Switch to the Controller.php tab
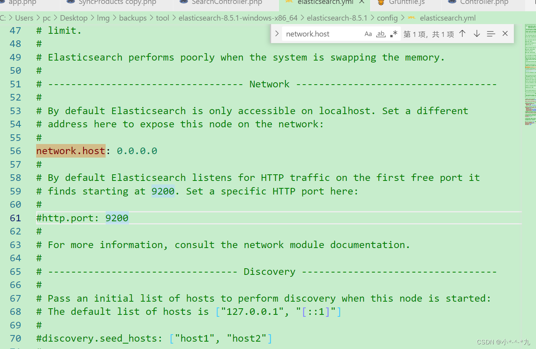The height and width of the screenshot is (349, 536). [484, 3]
